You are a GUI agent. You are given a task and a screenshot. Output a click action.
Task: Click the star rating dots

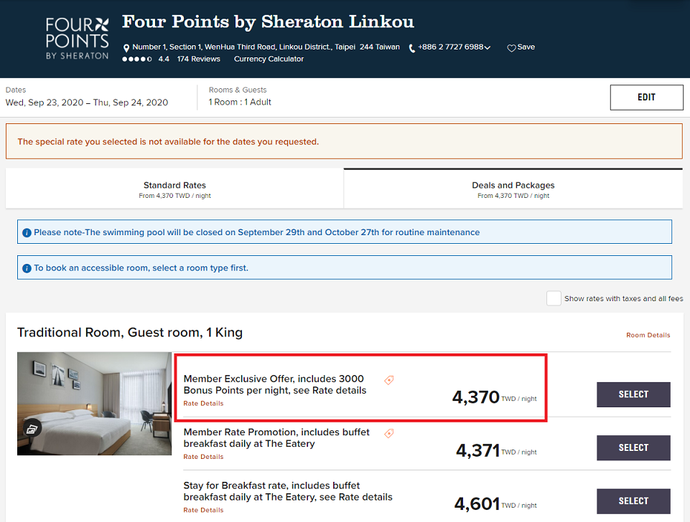pos(137,59)
